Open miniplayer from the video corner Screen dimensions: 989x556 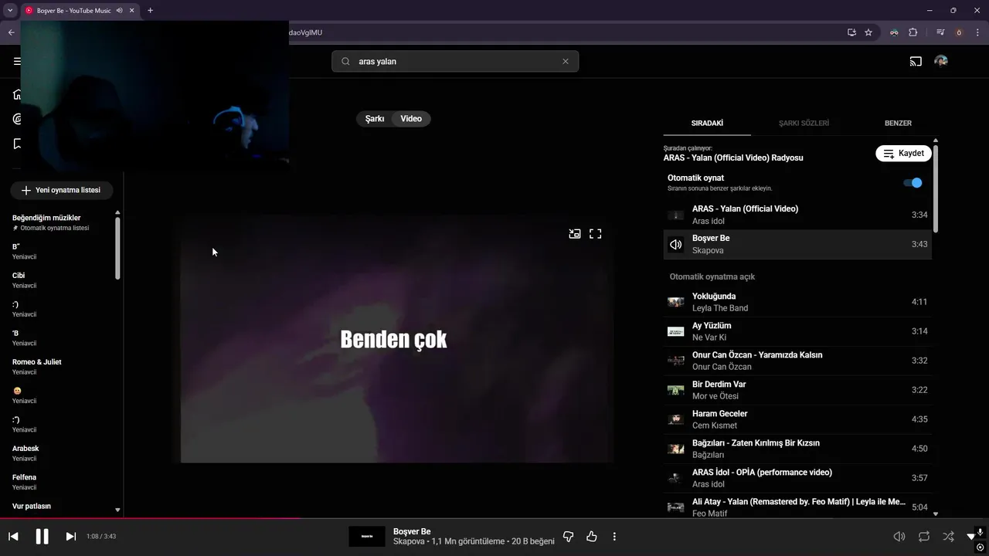point(575,233)
